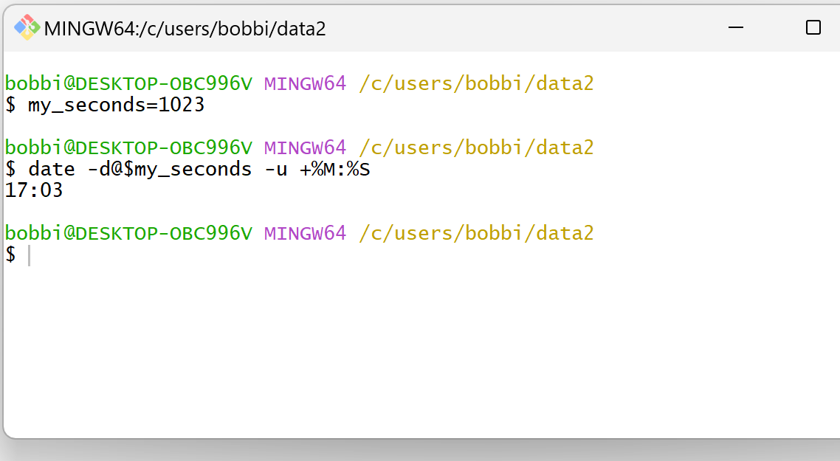The width and height of the screenshot is (840, 461).
Task: Maximize the MINGW64 terminal window
Action: (813, 27)
